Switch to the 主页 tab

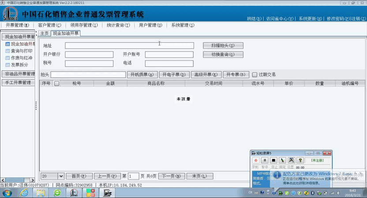click(x=45, y=33)
